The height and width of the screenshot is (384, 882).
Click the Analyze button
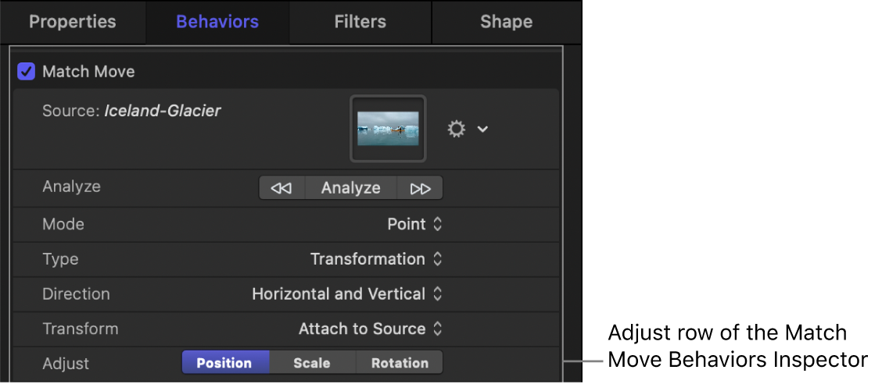350,188
